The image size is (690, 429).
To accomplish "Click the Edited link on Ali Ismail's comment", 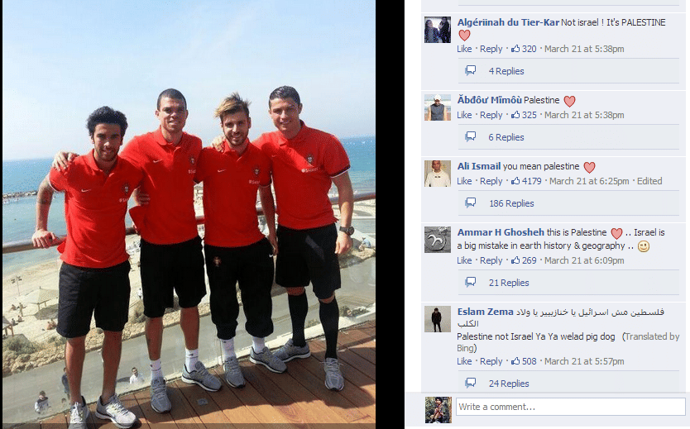I will tap(649, 181).
